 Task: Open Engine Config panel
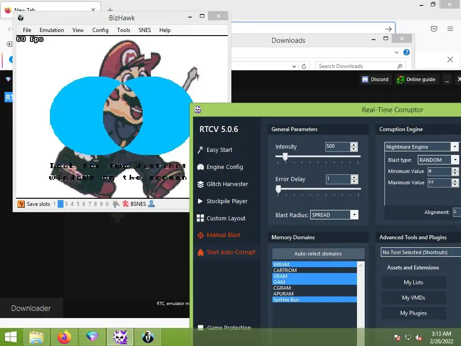[220, 167]
